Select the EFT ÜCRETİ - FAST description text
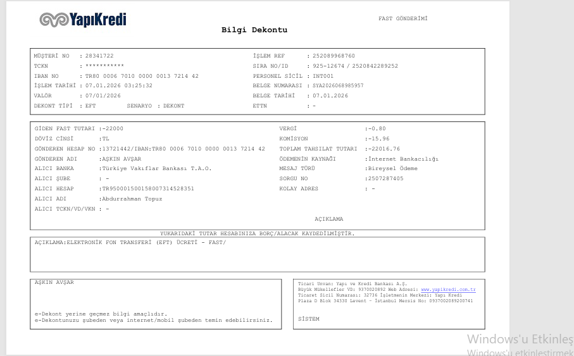The height and width of the screenshot is (356, 574). coord(146,242)
